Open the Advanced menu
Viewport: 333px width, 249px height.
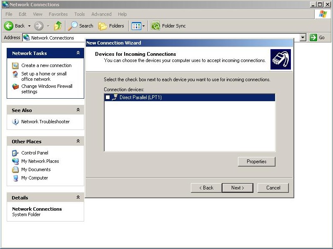101,14
